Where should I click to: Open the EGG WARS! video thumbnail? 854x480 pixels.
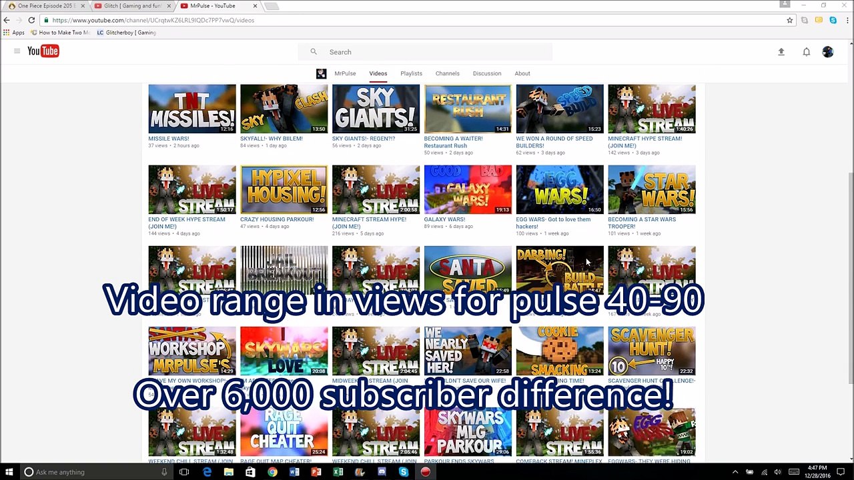click(x=560, y=189)
